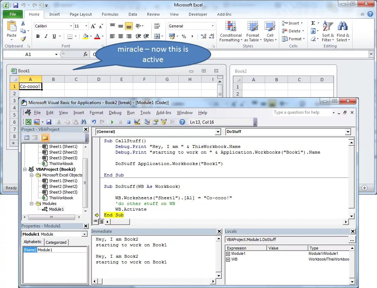This screenshot has width=377, height=288.
Task: Open the Calibri font name dropdown
Action: 71,26
